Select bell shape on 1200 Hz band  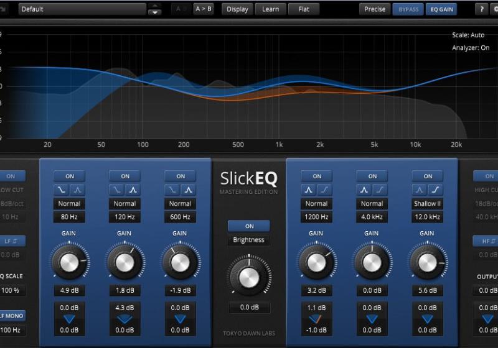click(309, 190)
